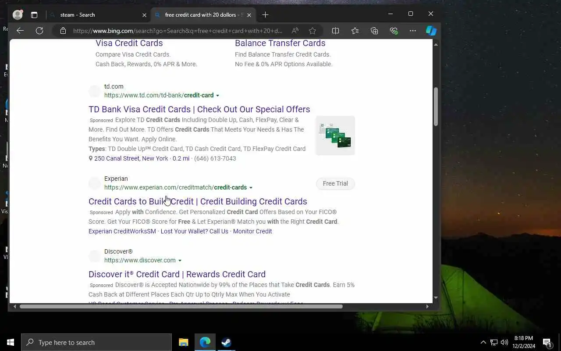
Task: Open Discover it Credit Card result
Action: tap(177, 274)
